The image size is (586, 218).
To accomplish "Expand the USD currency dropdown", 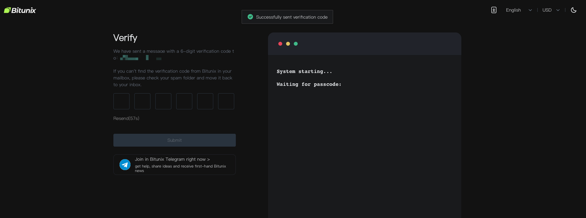I will click(551, 10).
